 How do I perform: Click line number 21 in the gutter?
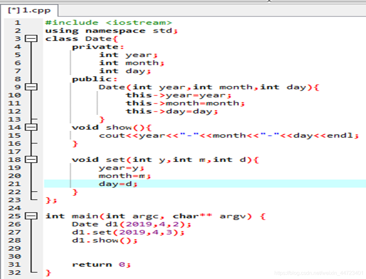point(14,184)
